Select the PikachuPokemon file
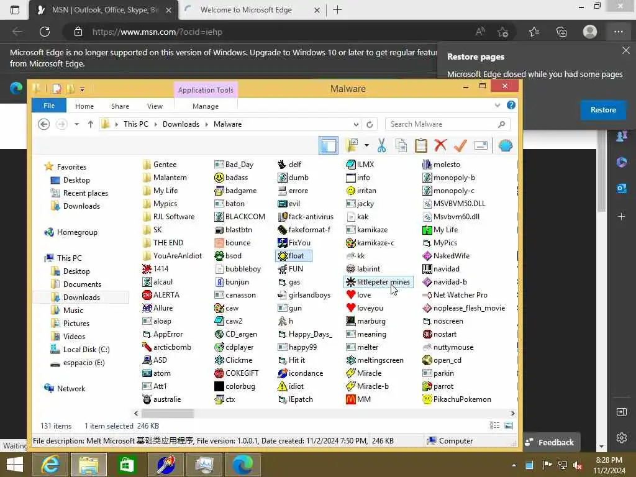 (x=457, y=399)
